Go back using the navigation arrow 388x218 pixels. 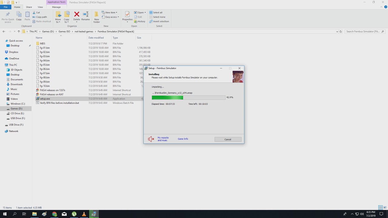point(4,31)
